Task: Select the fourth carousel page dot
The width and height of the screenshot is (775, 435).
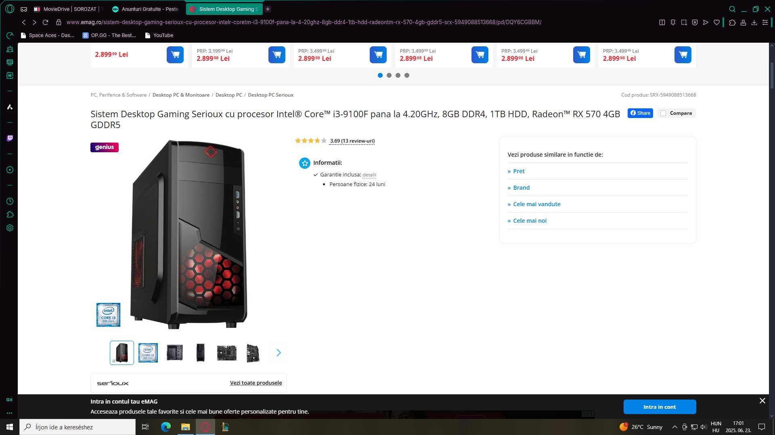Action: [x=407, y=75]
